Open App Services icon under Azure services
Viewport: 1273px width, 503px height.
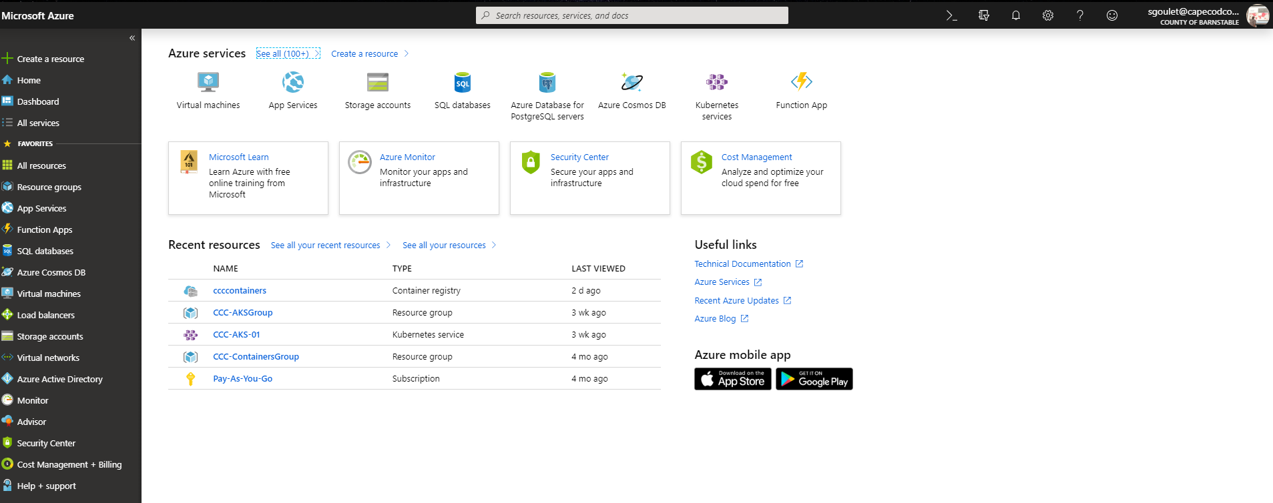pyautogui.click(x=293, y=82)
